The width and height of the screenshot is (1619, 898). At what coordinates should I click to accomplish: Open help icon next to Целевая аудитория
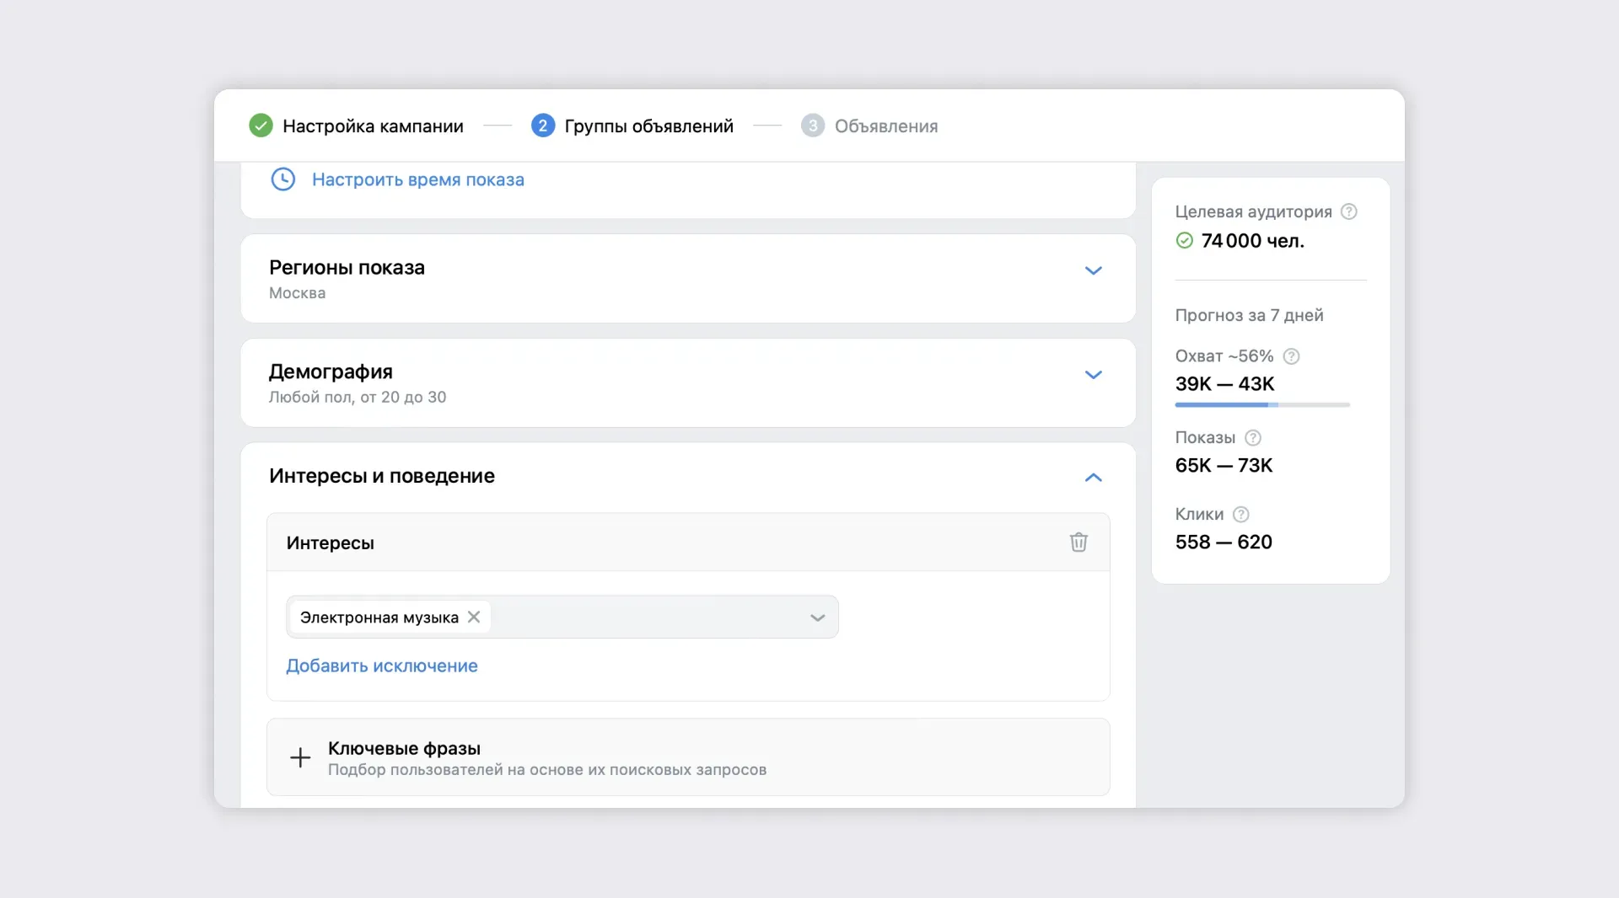[x=1348, y=212]
